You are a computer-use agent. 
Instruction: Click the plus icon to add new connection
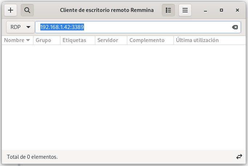pyautogui.click(x=11, y=11)
